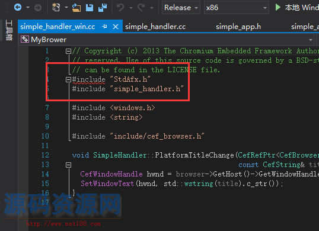This screenshot has height=231, width=319.
Task: Open the navigate backward history dropdown
Action: coord(28,8)
